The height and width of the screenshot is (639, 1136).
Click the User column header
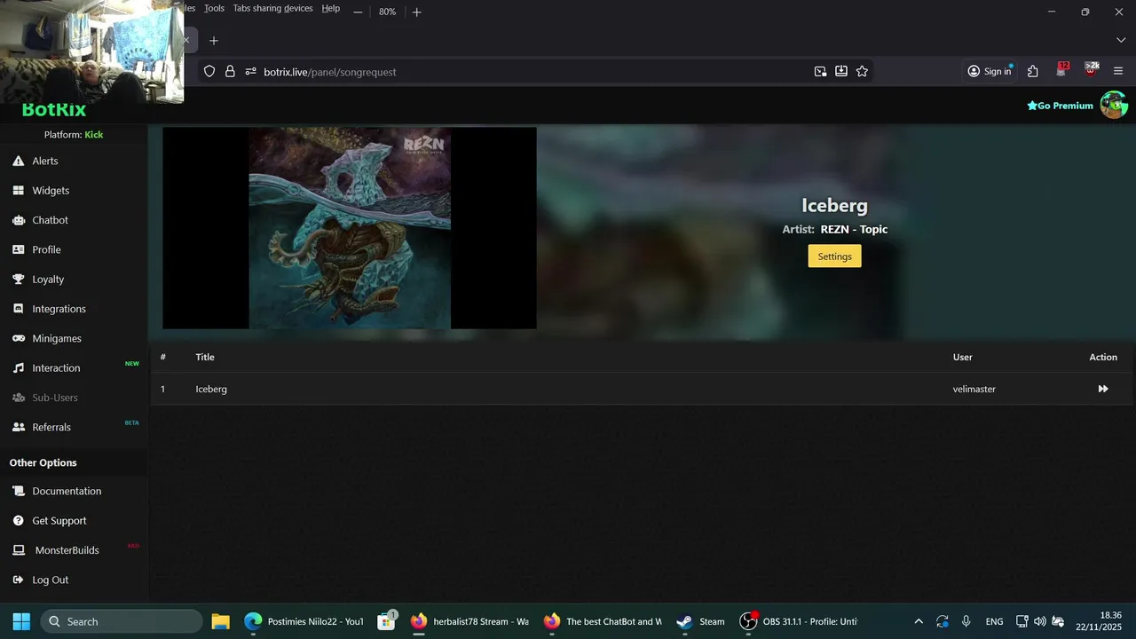[962, 357]
